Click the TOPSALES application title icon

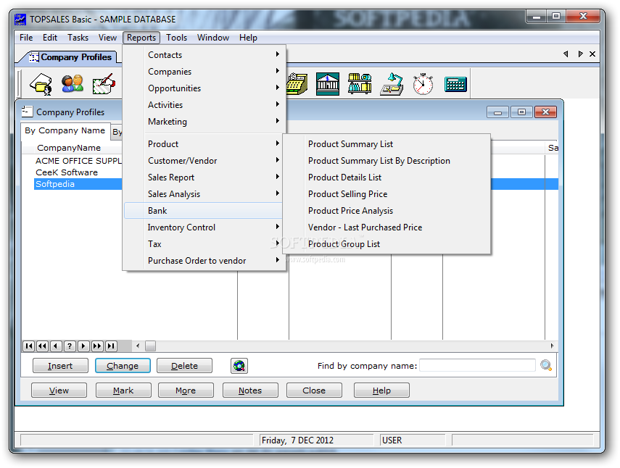(20, 20)
